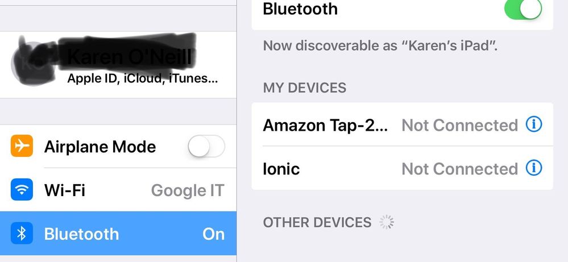Tap Ionic's Not Connected status
The width and height of the screenshot is (568, 262).
pyautogui.click(x=460, y=169)
